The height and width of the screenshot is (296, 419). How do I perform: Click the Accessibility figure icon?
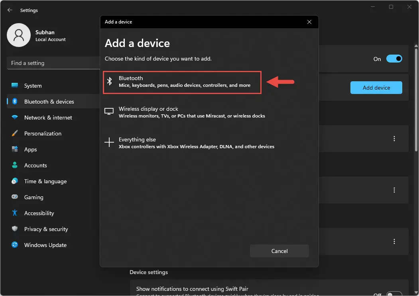pos(15,213)
